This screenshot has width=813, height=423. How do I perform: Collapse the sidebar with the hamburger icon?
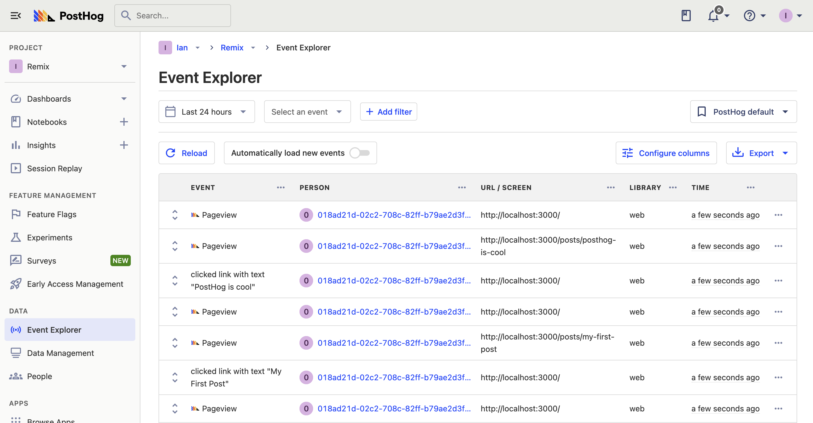[x=16, y=16]
